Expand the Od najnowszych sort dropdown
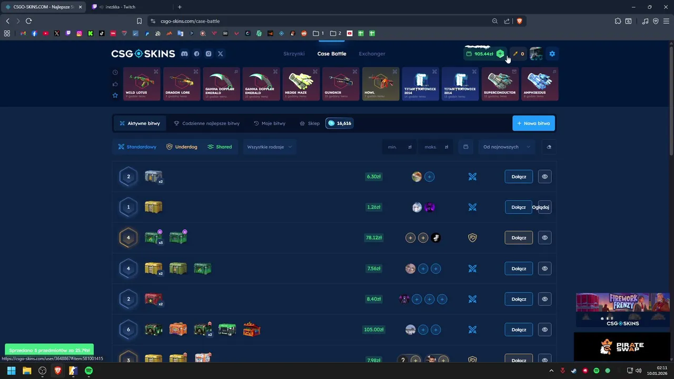 [506, 147]
